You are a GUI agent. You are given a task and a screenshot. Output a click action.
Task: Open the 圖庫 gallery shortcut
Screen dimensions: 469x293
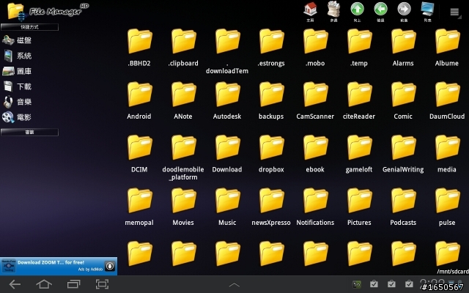(17, 71)
